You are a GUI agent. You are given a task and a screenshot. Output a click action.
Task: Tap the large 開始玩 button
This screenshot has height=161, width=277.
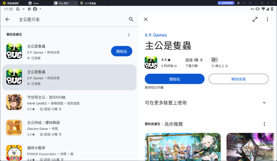coord(174,79)
